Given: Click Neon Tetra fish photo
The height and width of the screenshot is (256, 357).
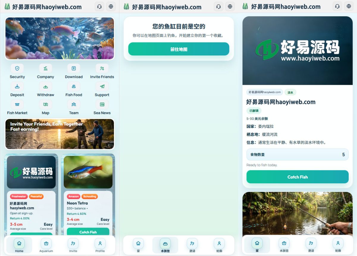Looking at the screenshot, I should tap(88, 172).
